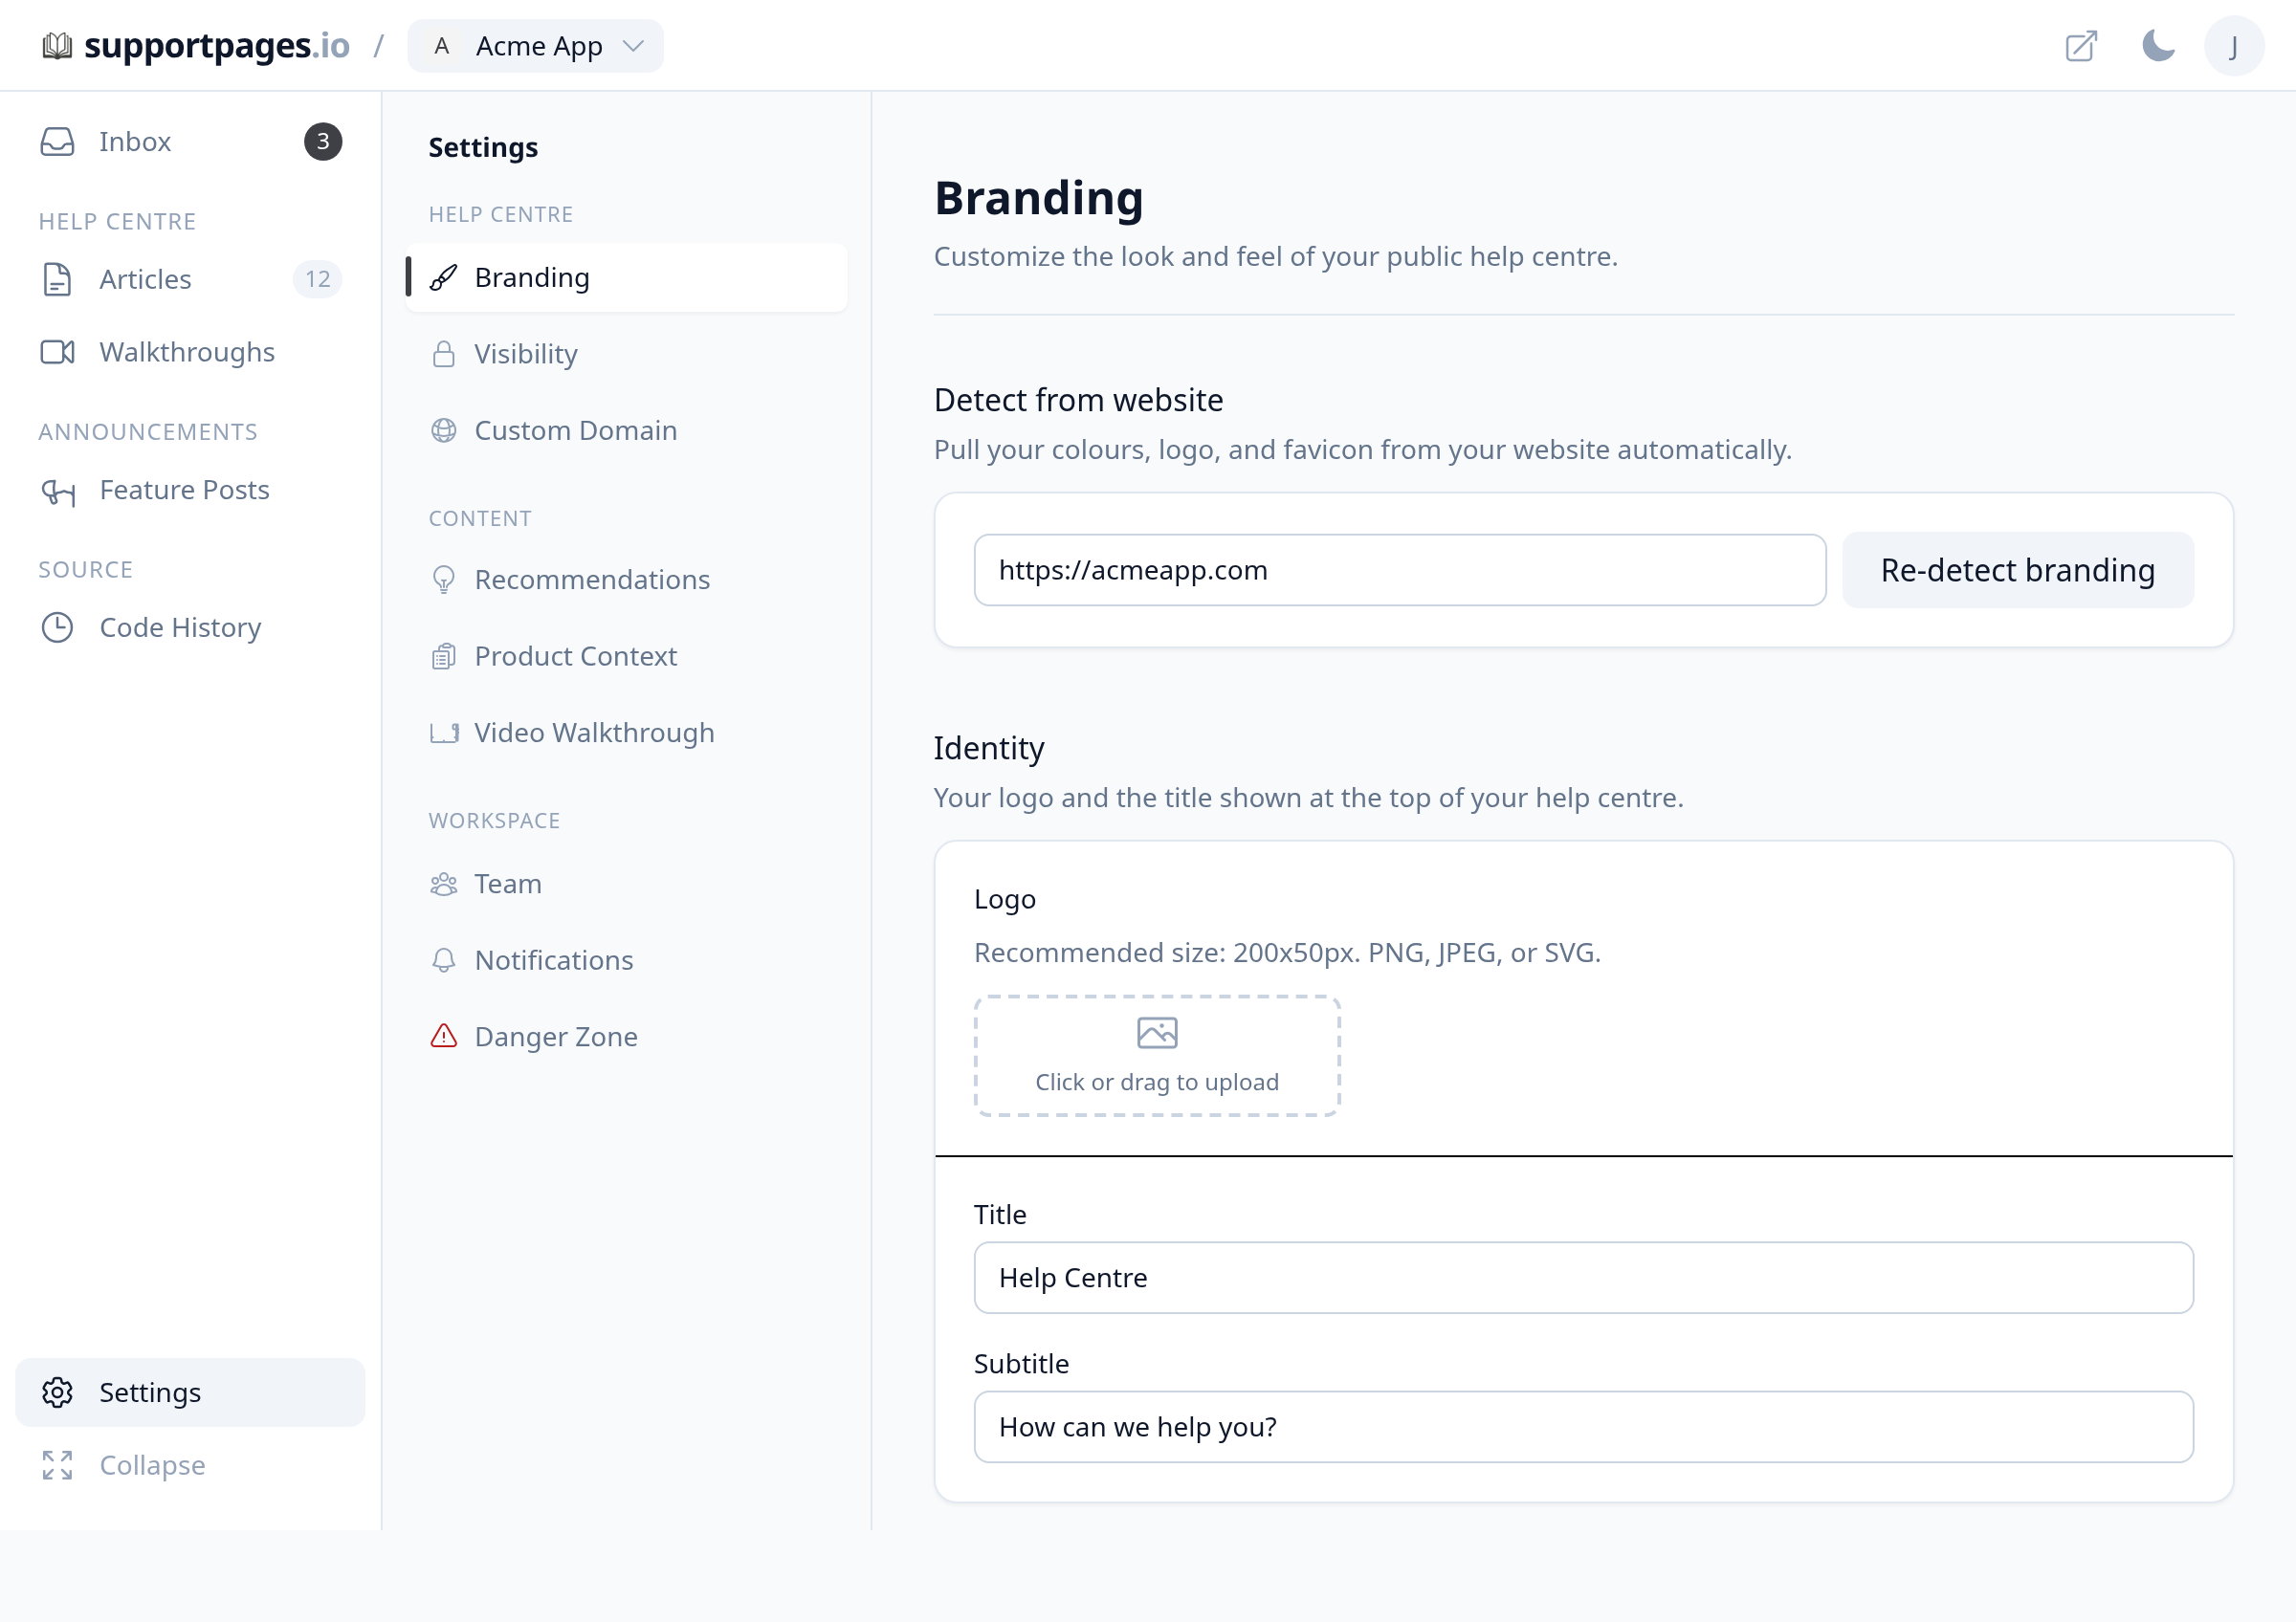
Task: Click the Video Walkthrough icon
Action: pos(444,733)
